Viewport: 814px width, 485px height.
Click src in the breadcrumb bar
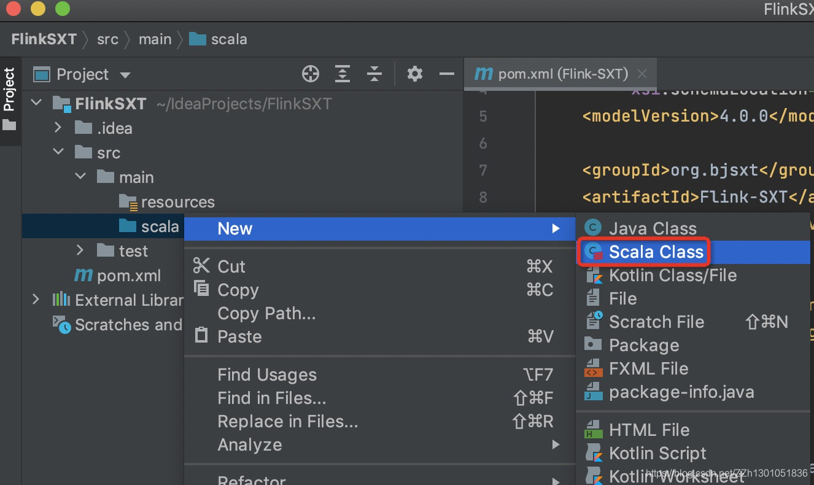point(107,39)
